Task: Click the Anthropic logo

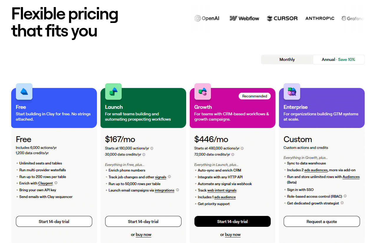Action: click(320, 18)
